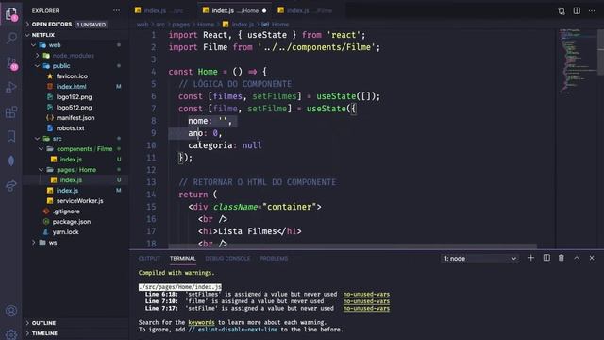Select the index.js Filme editor tab
This screenshot has width=604, height=340.
point(309,10)
